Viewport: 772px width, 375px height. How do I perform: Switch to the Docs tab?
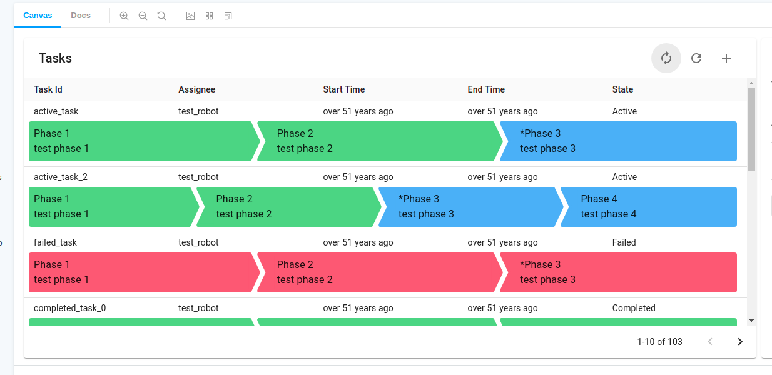(x=80, y=15)
